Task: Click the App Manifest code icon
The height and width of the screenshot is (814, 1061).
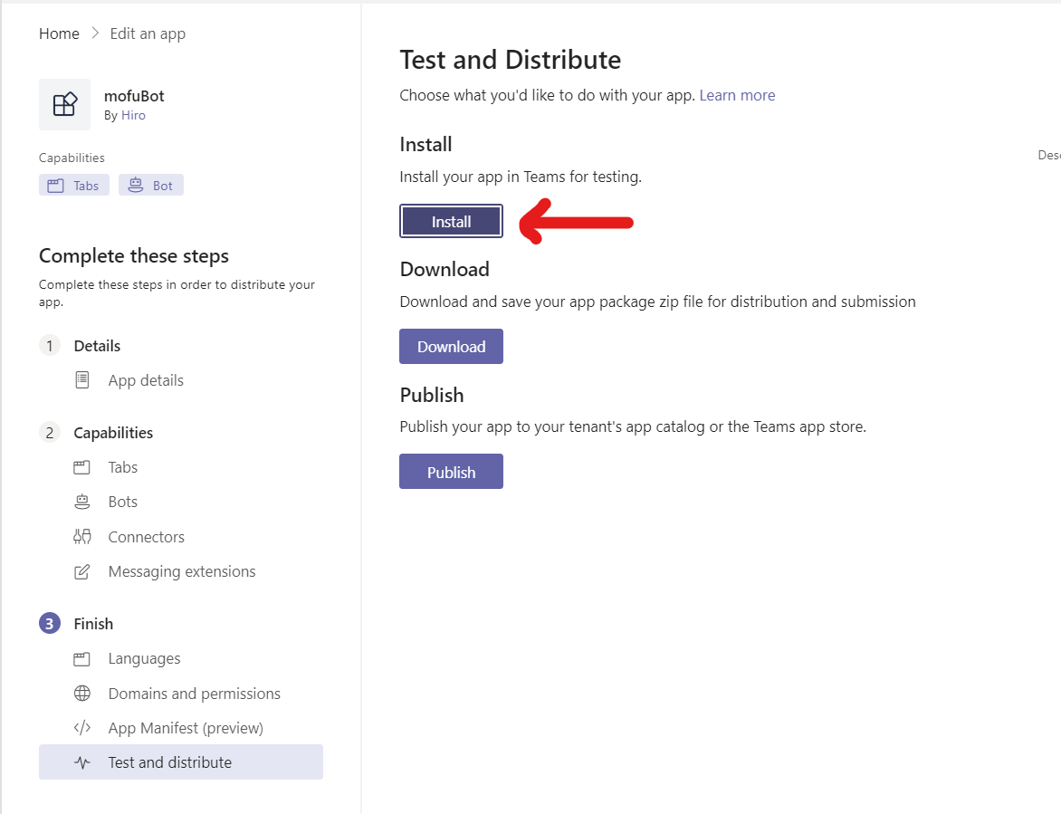Action: 81,728
